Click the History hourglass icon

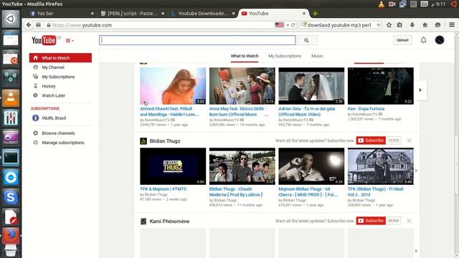click(35, 86)
